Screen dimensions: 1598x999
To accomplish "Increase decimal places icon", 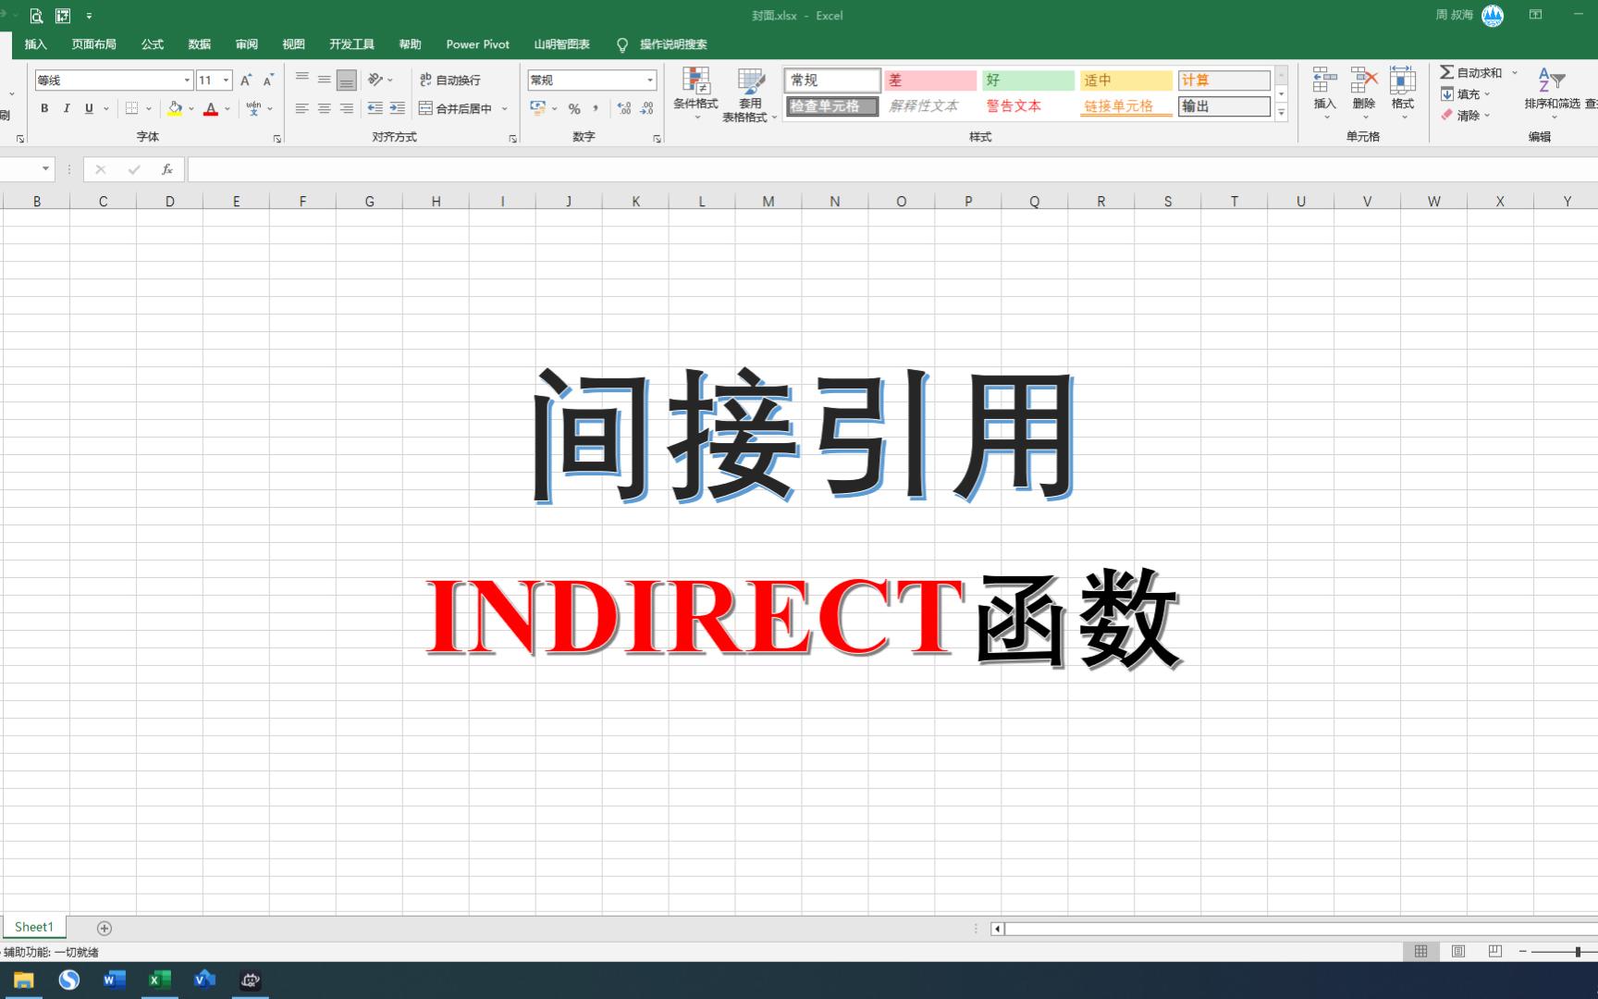I will click(x=624, y=108).
